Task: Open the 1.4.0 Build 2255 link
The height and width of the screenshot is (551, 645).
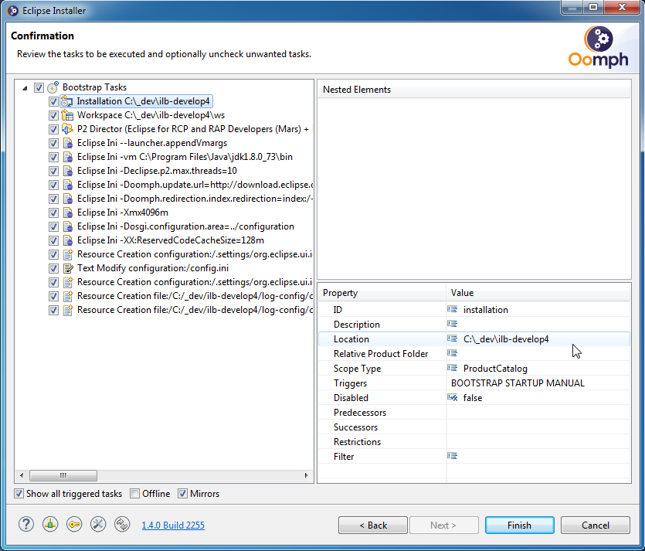Action: (173, 525)
